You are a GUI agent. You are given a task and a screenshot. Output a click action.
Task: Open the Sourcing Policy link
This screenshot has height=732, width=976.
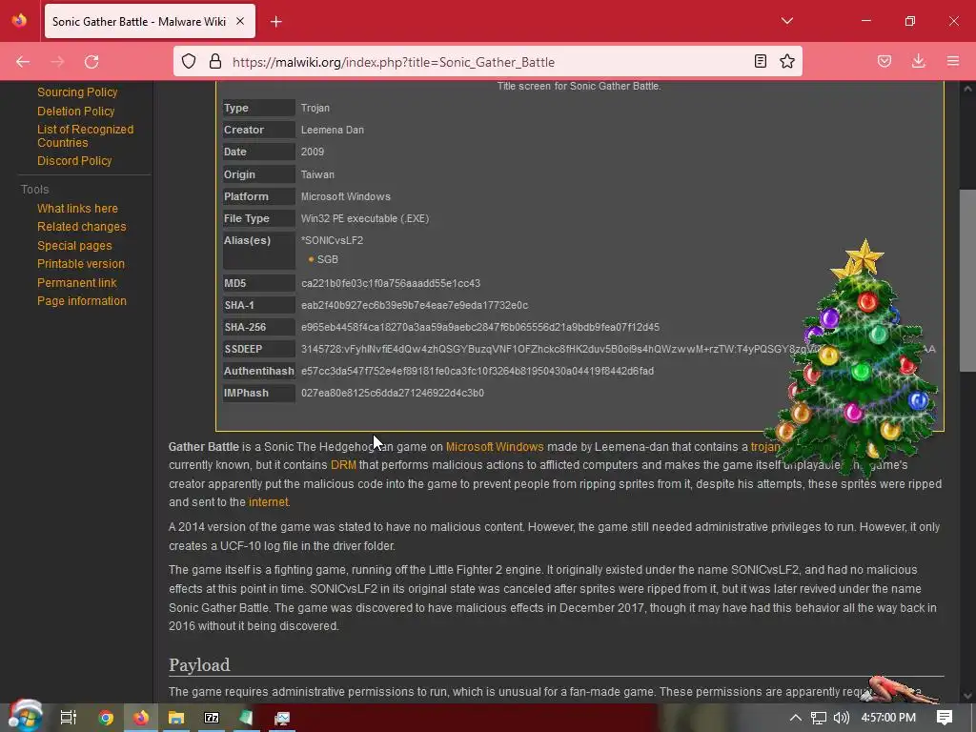(x=77, y=92)
